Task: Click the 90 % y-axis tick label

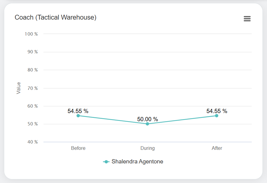Action: [32, 52]
